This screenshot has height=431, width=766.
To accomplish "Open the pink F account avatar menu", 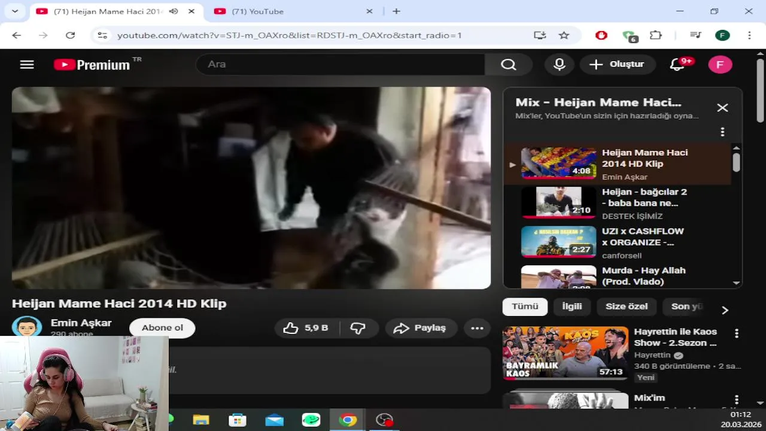I will (x=720, y=65).
